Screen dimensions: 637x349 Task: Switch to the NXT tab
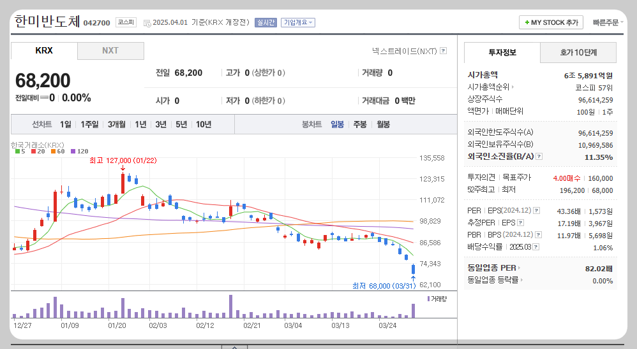110,51
